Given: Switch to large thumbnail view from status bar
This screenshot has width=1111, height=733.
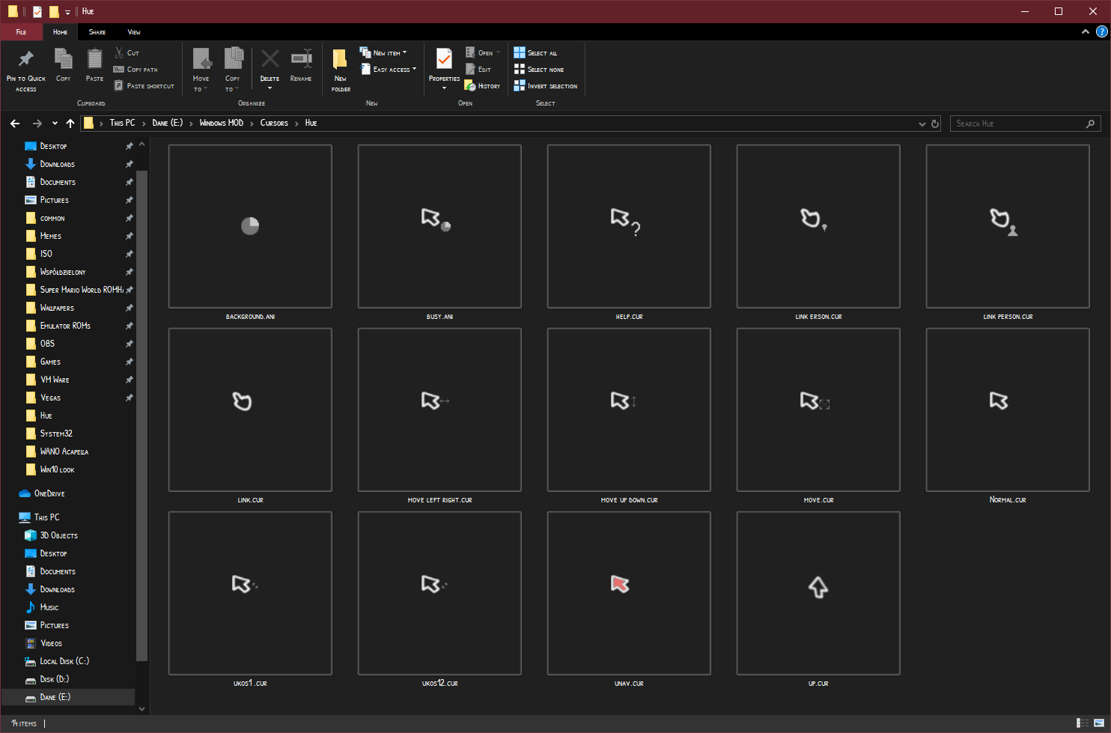Looking at the screenshot, I should pyautogui.click(x=1098, y=723).
